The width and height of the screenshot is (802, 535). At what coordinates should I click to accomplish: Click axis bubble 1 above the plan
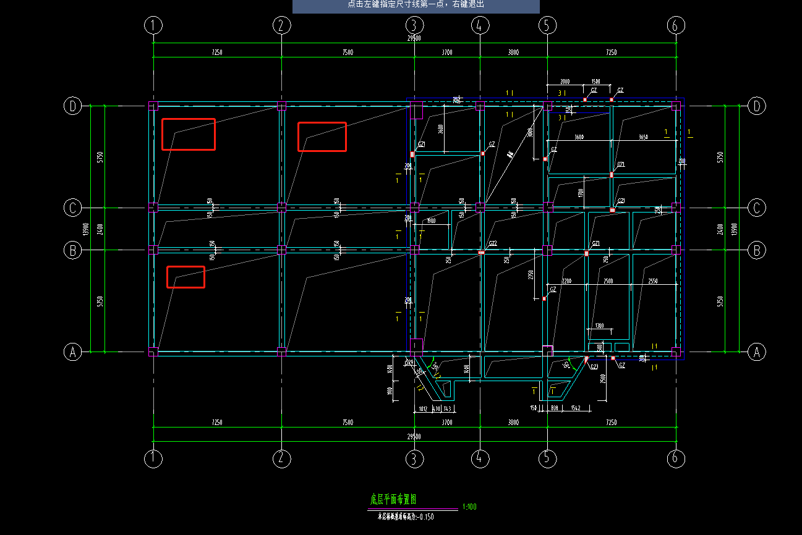[153, 25]
